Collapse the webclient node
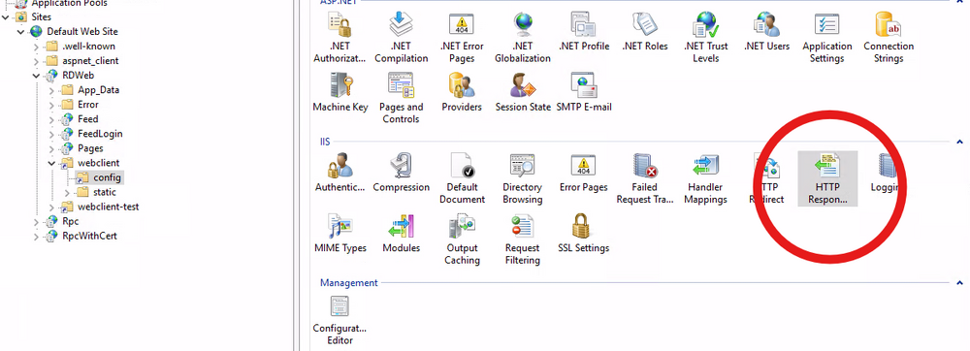The width and height of the screenshot is (970, 351). coord(52,163)
